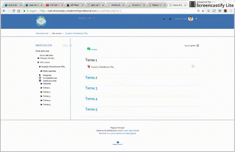Mark Experto Practitioner PNL activity complete

point(193,66)
